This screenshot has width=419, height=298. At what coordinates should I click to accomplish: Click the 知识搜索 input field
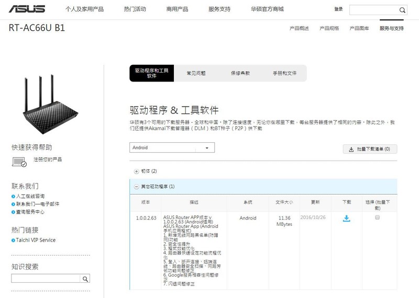pos(46,279)
